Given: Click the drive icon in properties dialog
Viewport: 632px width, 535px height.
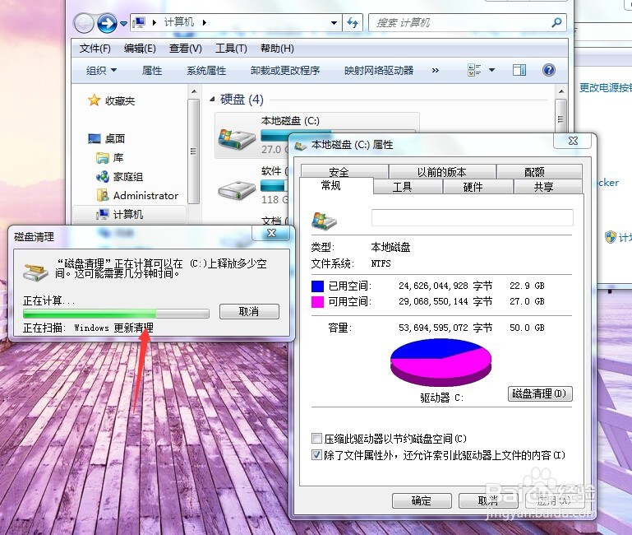Looking at the screenshot, I should 324,221.
